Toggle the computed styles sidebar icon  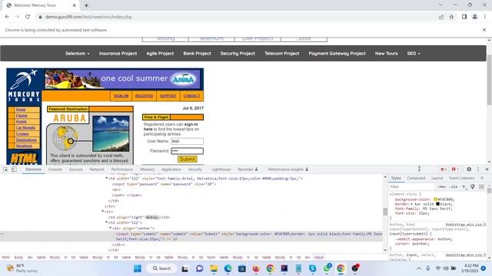coord(481,187)
